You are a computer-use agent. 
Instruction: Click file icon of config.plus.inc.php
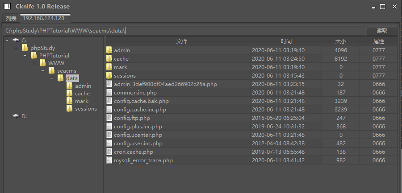point(109,126)
